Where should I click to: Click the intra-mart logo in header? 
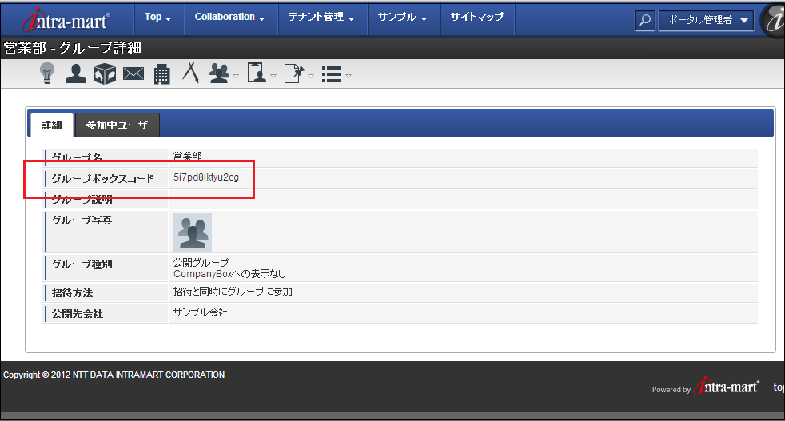click(x=66, y=18)
